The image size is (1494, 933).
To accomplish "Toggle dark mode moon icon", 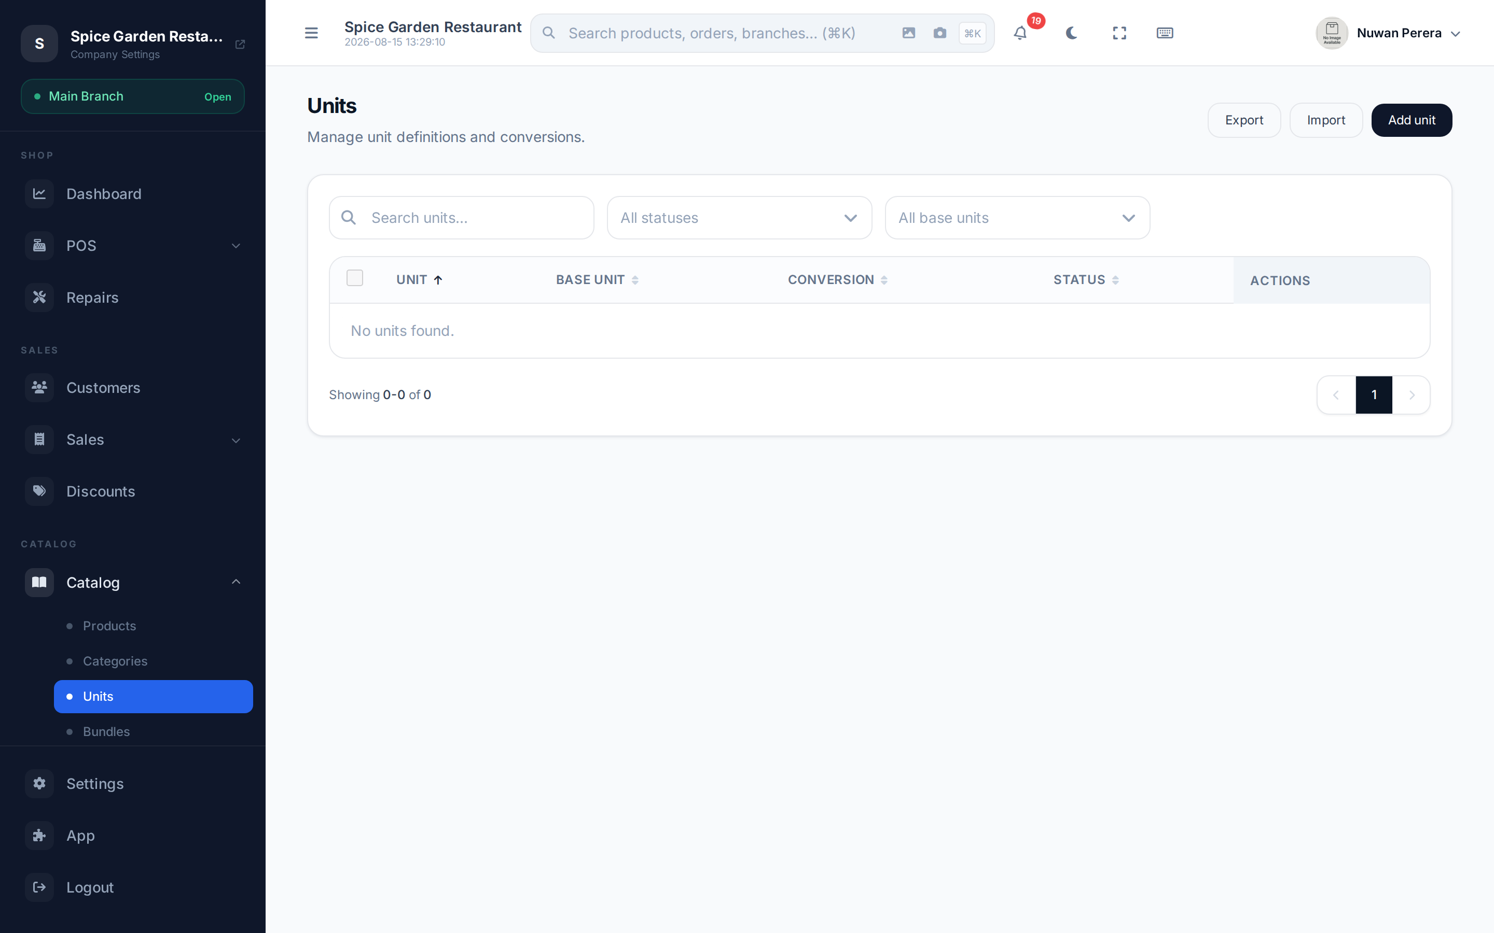I will click(1071, 33).
